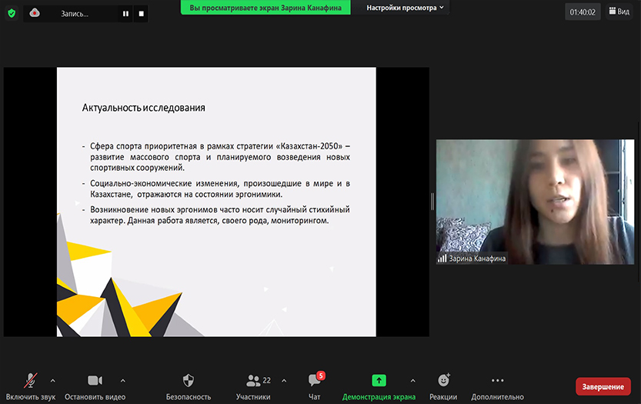This screenshot has width=641, height=404.
Task: Click the green screen-viewing notification banner
Action: point(265,8)
